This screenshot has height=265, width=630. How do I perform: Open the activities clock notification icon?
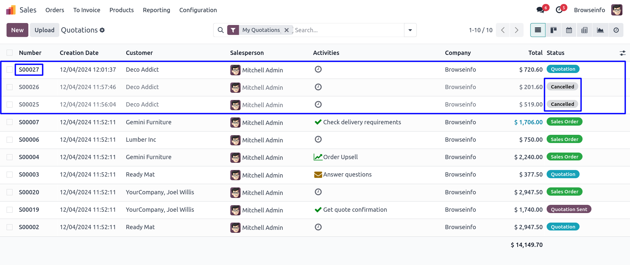pos(559,10)
